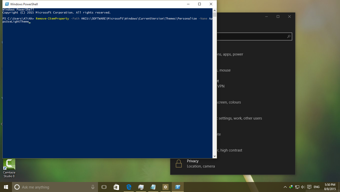340x192 pixels.
Task: Open the ENG language switcher
Action: coord(316,187)
